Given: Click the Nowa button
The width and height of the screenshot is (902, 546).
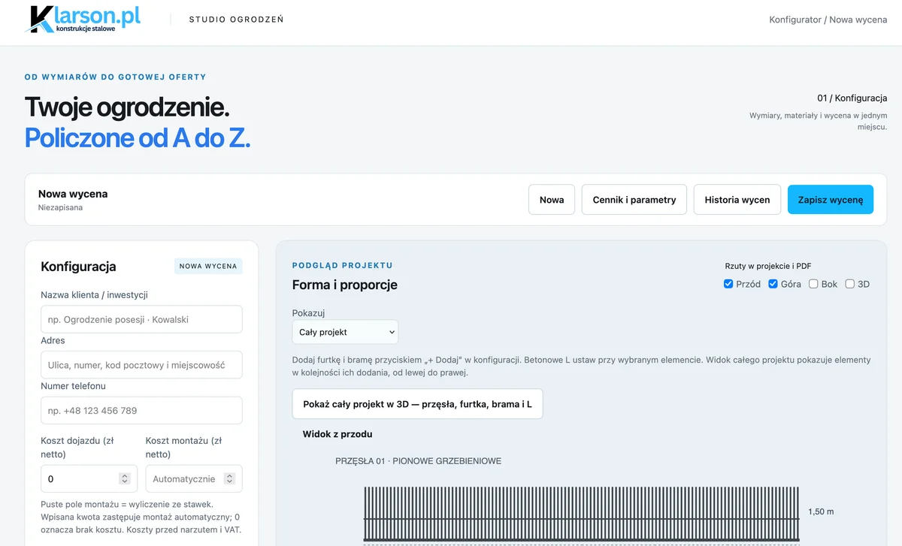Looking at the screenshot, I should (552, 200).
